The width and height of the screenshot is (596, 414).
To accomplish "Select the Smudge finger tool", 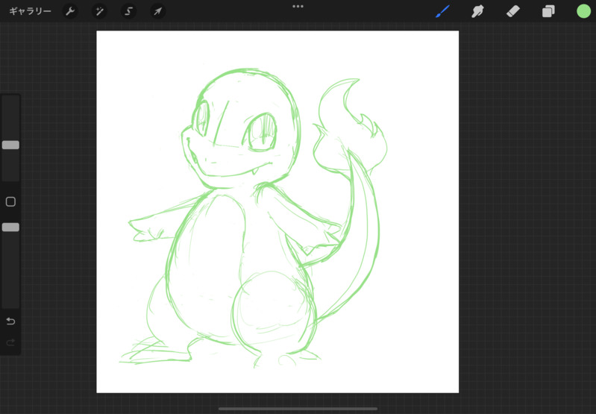I will click(x=478, y=11).
